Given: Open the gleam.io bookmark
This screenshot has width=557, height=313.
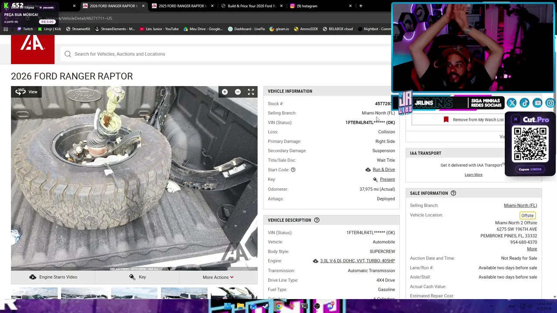Looking at the screenshot, I should click(279, 29).
